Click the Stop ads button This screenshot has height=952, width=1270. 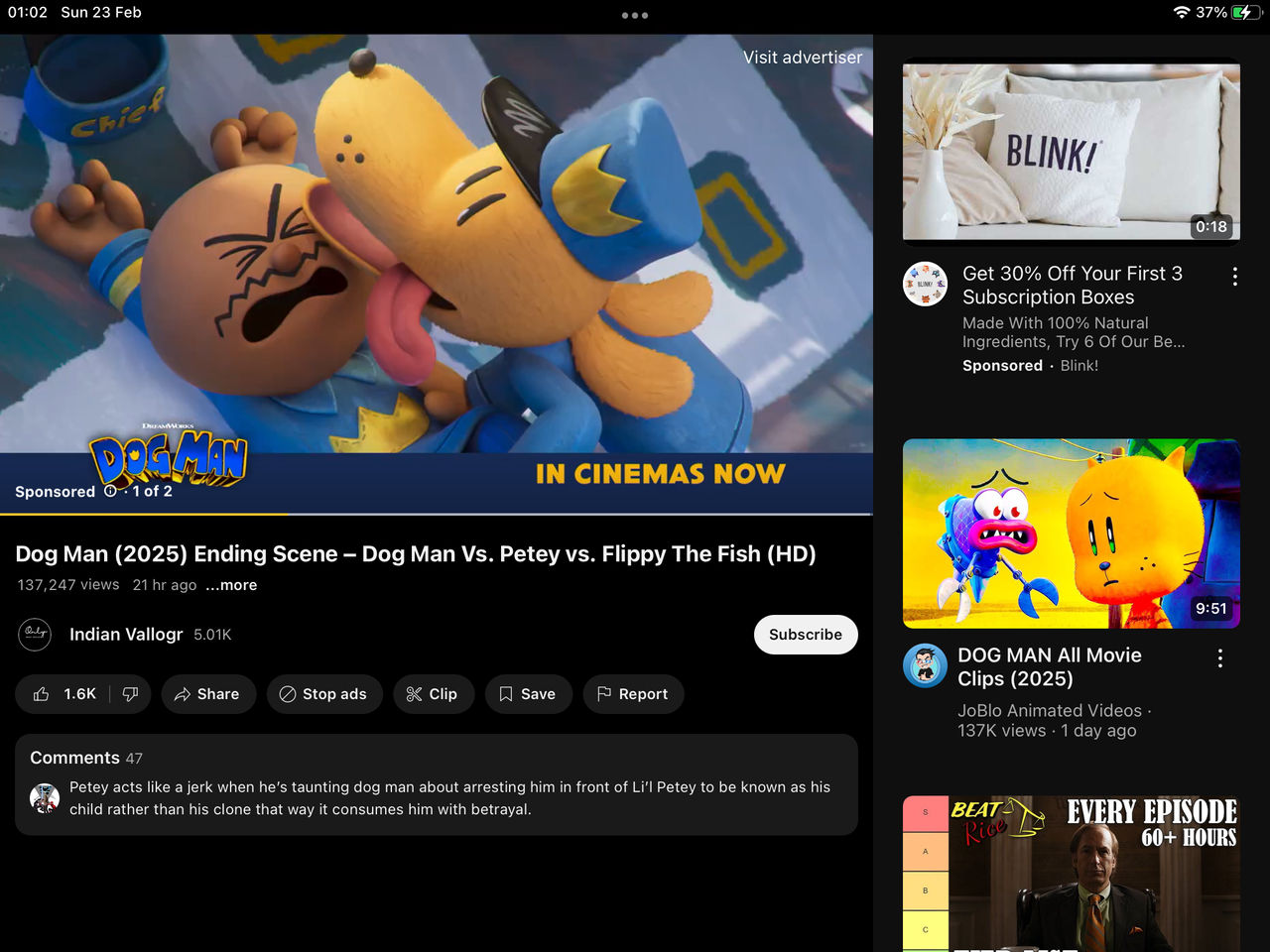point(323,694)
